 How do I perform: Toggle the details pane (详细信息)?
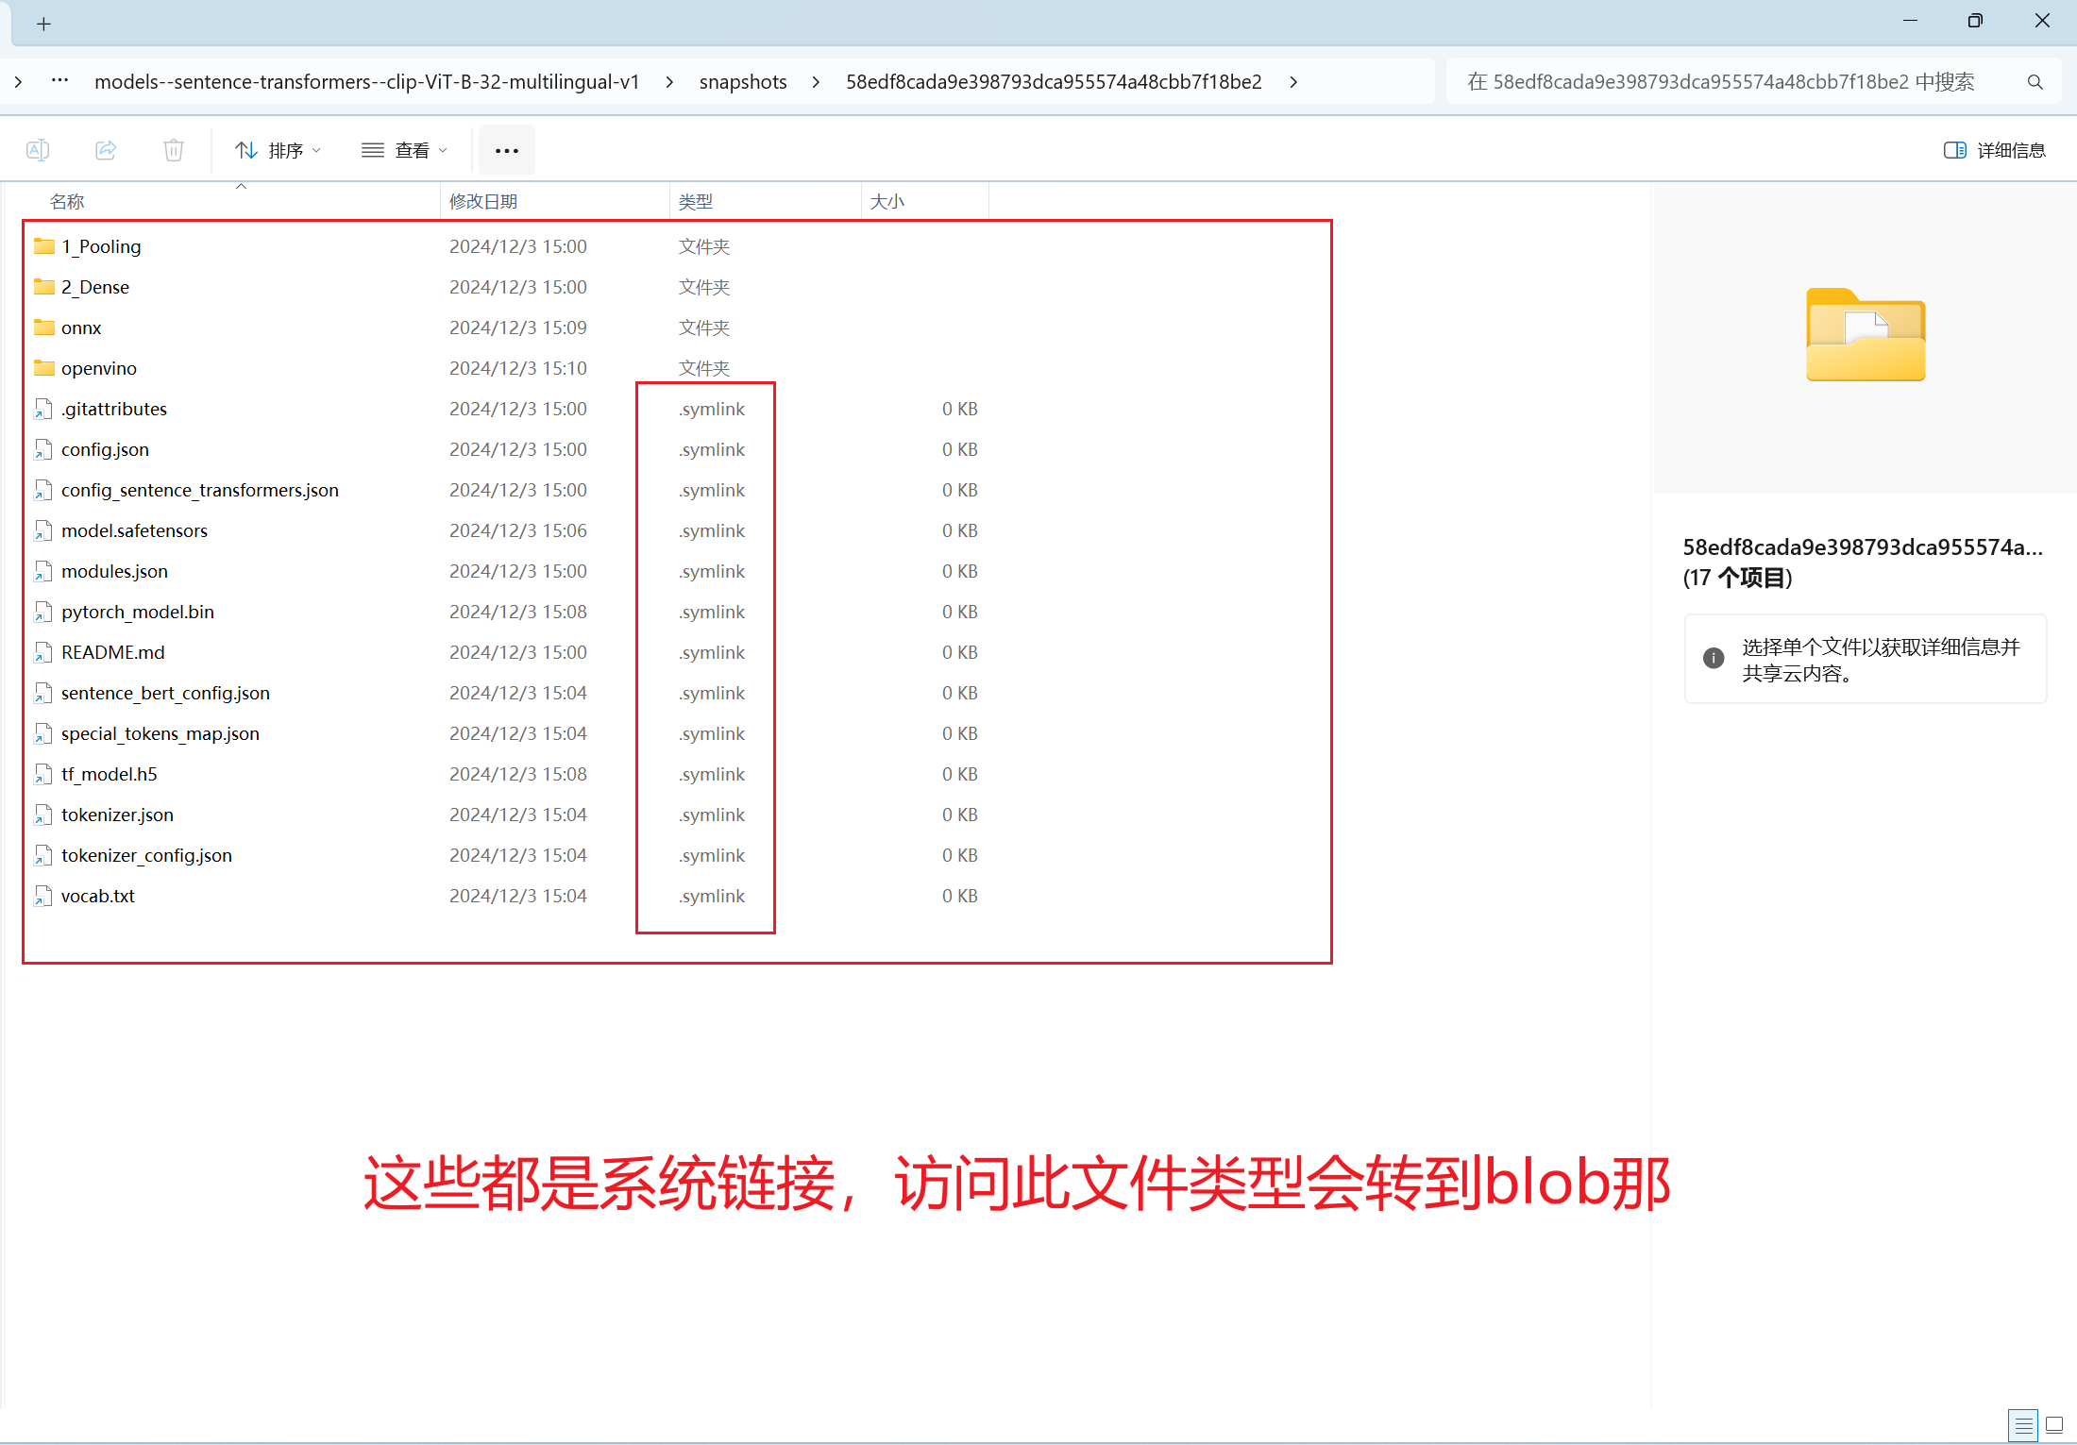[1994, 150]
